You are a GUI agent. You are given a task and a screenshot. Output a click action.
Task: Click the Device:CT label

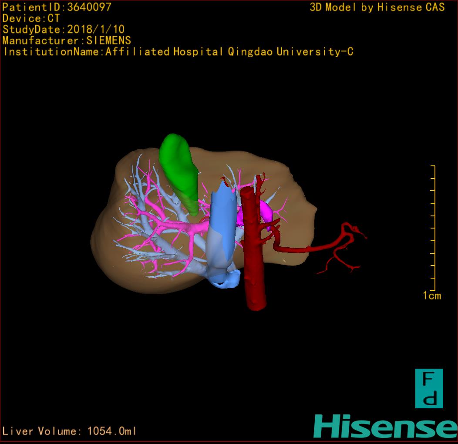(x=31, y=18)
